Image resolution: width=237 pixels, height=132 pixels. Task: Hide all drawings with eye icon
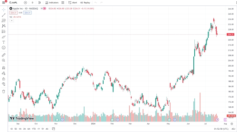point(4,84)
